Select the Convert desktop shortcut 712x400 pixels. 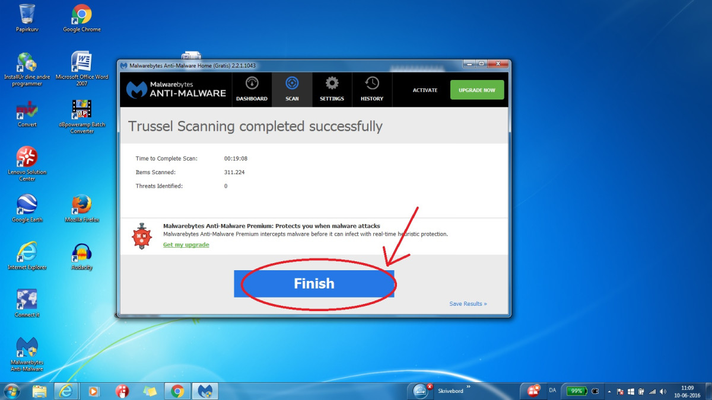tap(27, 113)
